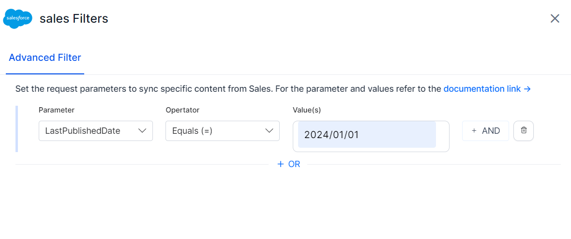Screen dimensions: 571x239
Task: Delete the filter row with trash icon
Action: tap(524, 131)
